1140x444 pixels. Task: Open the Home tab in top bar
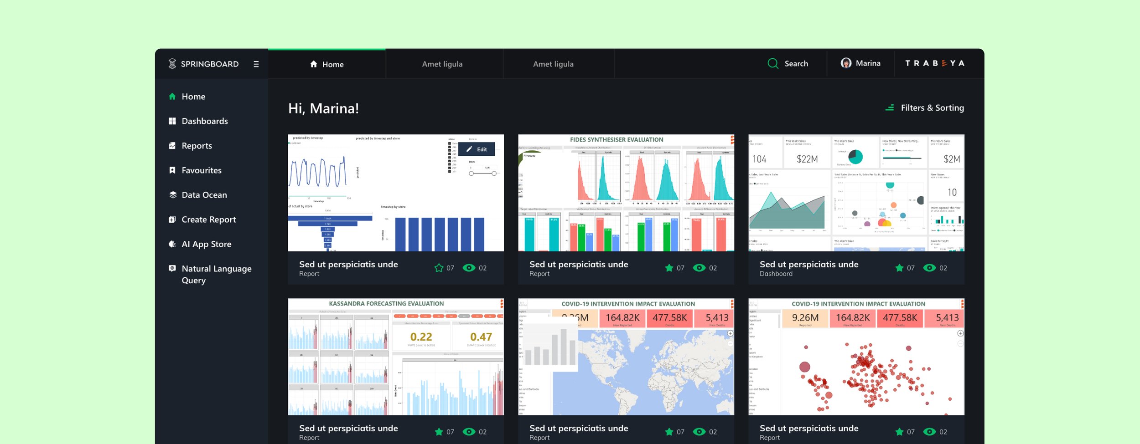pyautogui.click(x=326, y=64)
